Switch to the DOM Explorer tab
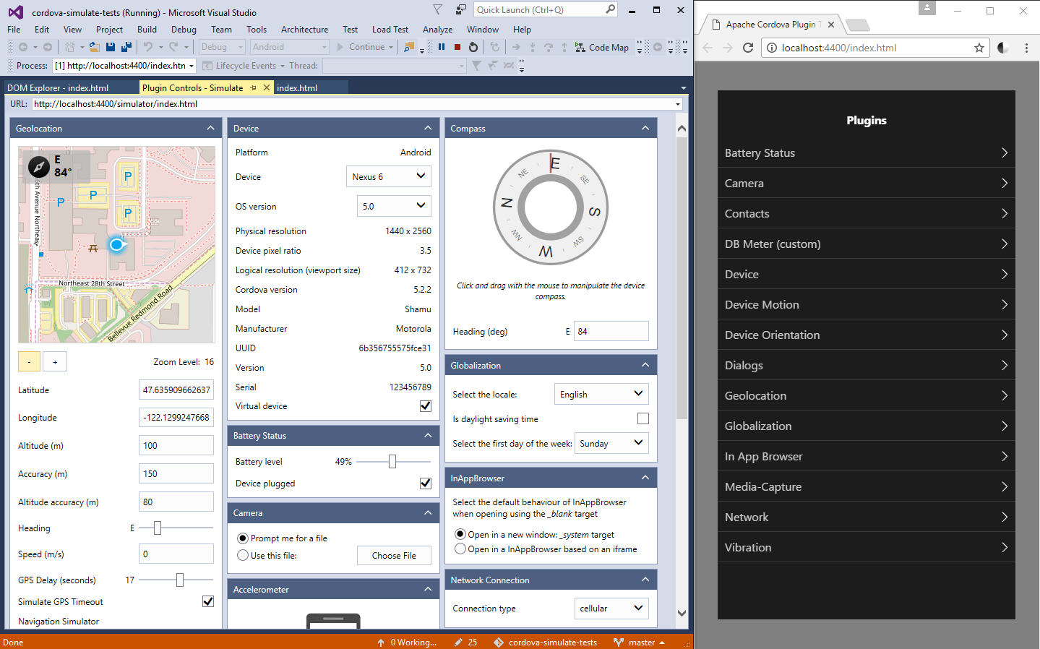1040x649 pixels. tap(58, 87)
